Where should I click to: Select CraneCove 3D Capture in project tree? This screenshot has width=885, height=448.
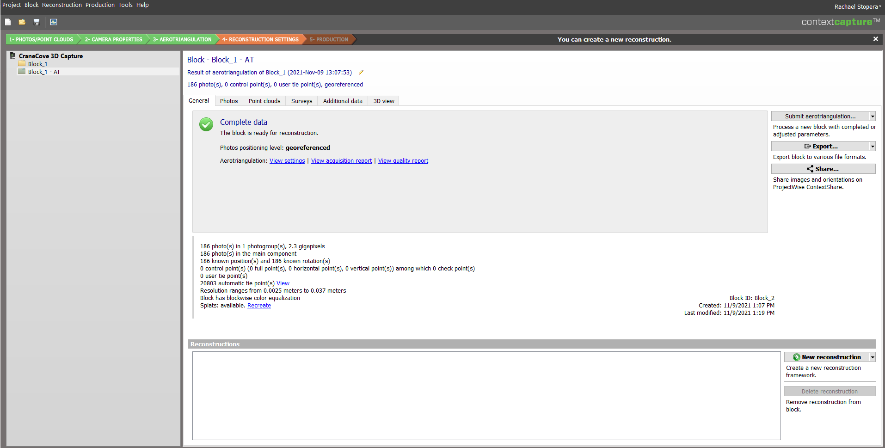tap(51, 56)
